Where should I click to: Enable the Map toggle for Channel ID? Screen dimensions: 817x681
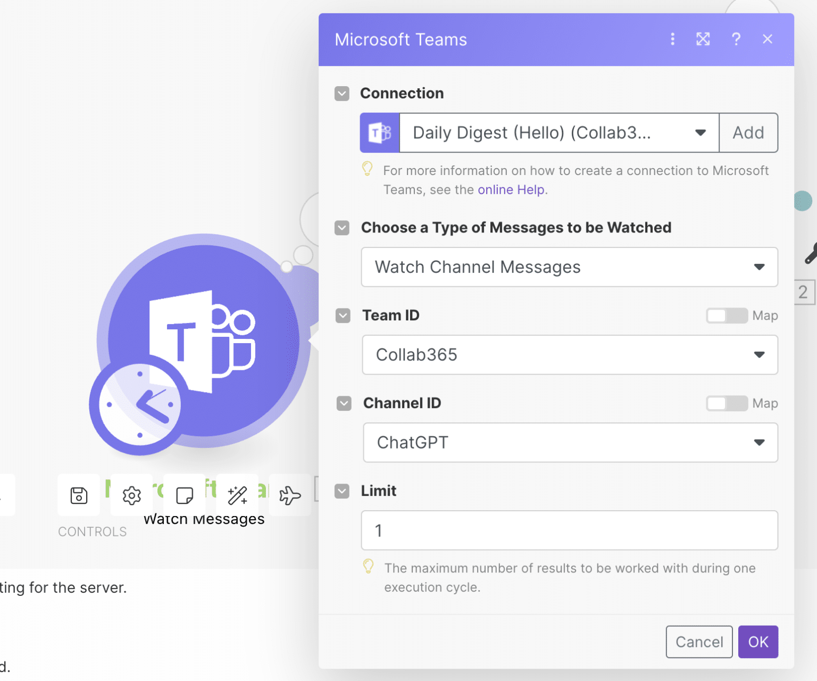pyautogui.click(x=727, y=403)
